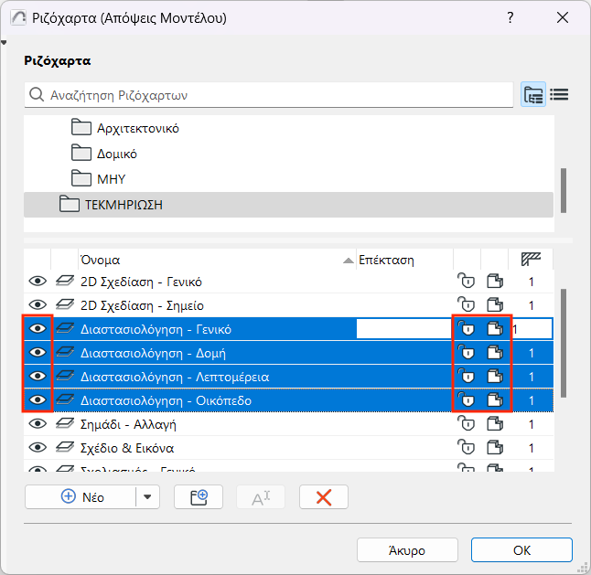
Task: Unlock the Διαστασιολόγηση - Δομή layer
Action: click(x=467, y=353)
